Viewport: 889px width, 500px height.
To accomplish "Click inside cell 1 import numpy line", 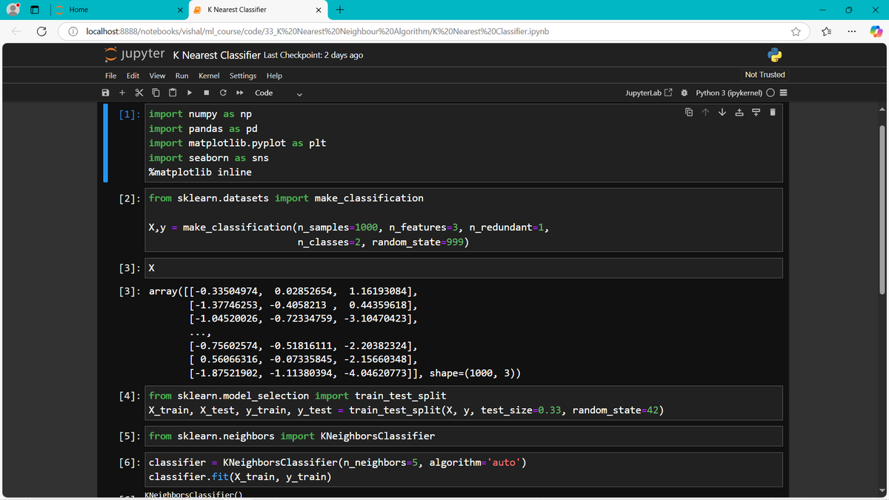I will 200,114.
